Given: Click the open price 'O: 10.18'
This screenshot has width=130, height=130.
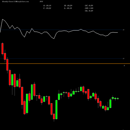Looking at the screenshot, I should point(47,6).
